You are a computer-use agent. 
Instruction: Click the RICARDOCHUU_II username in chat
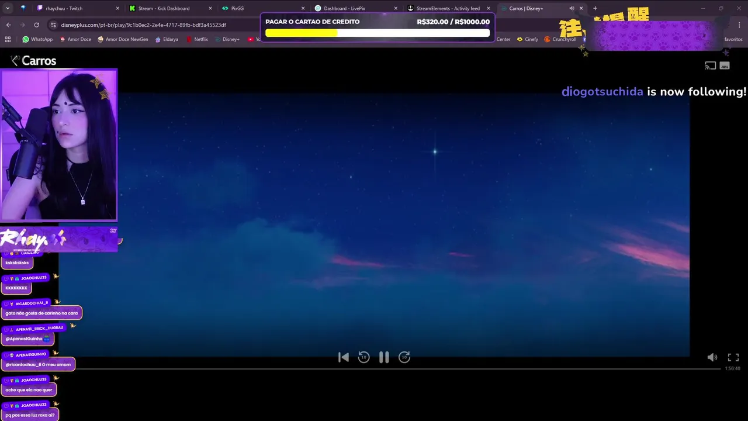pyautogui.click(x=32, y=303)
